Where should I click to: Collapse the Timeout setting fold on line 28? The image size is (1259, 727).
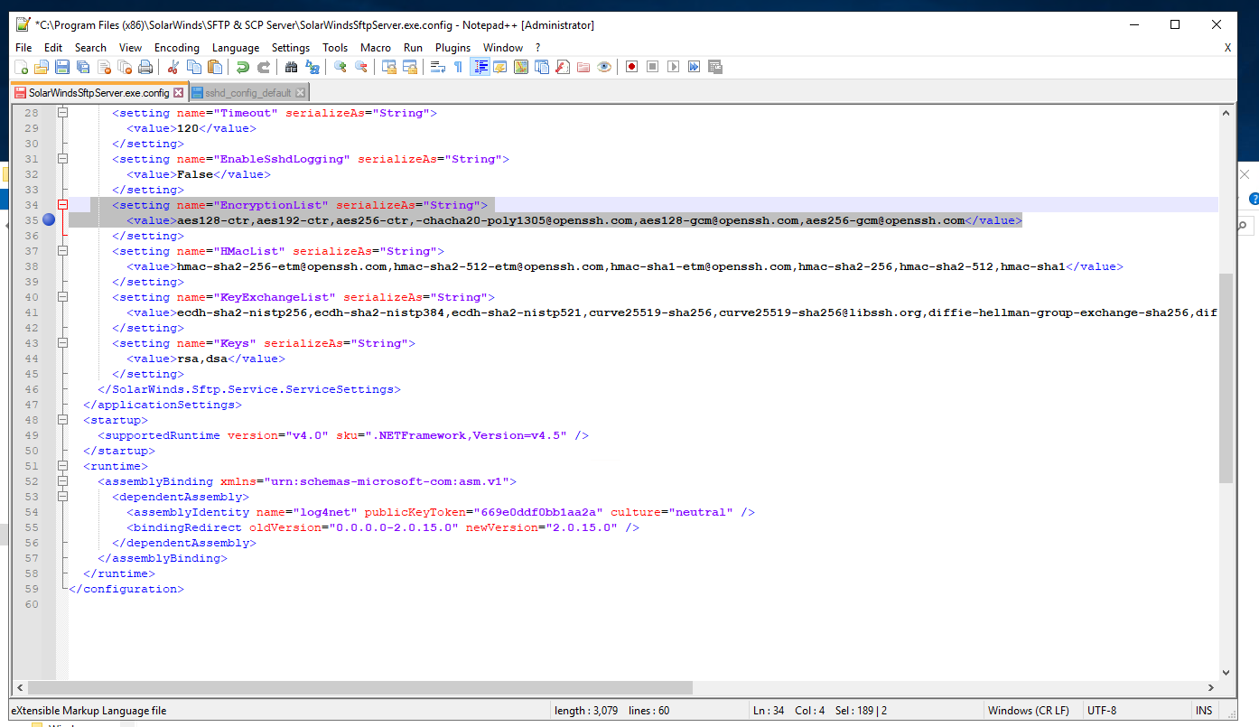pyautogui.click(x=62, y=113)
